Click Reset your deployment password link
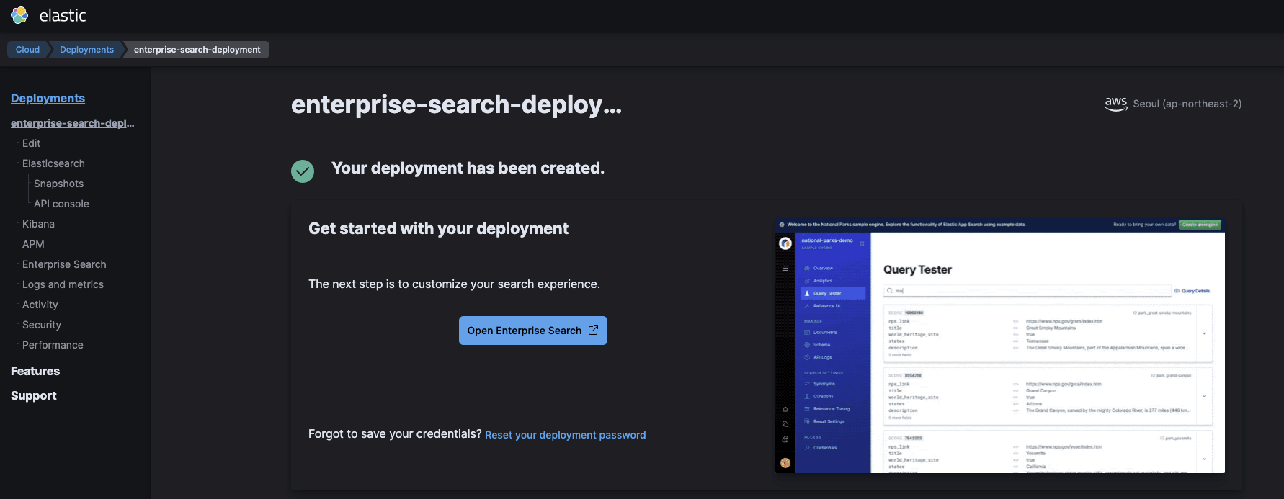 [x=565, y=435]
